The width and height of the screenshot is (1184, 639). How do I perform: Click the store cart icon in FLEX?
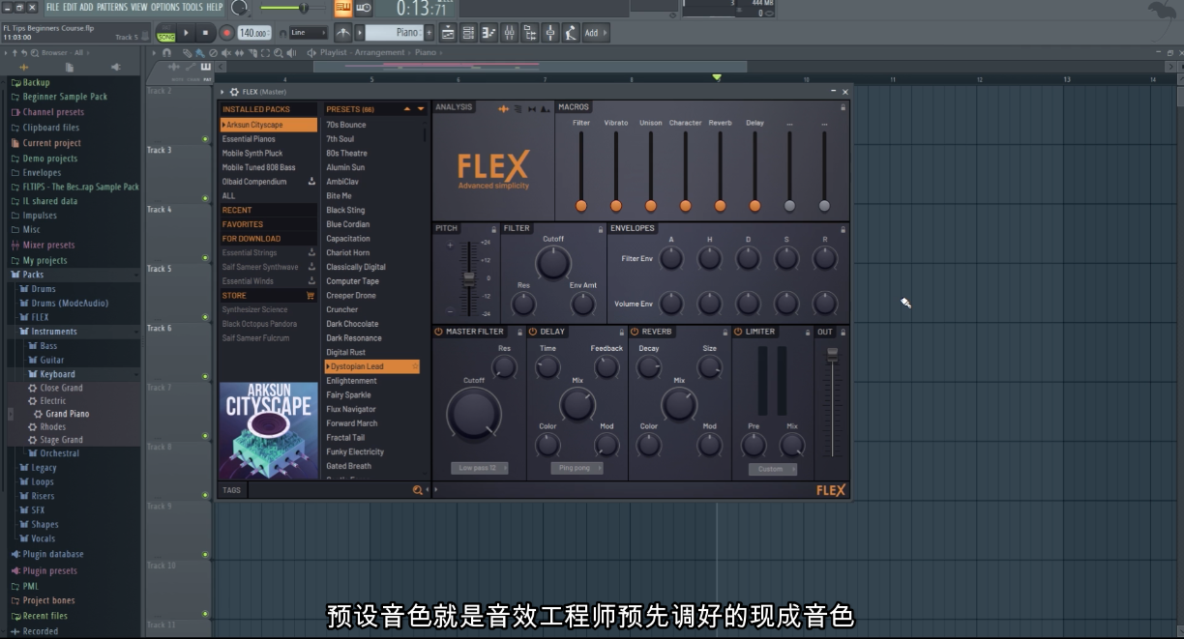click(x=311, y=296)
